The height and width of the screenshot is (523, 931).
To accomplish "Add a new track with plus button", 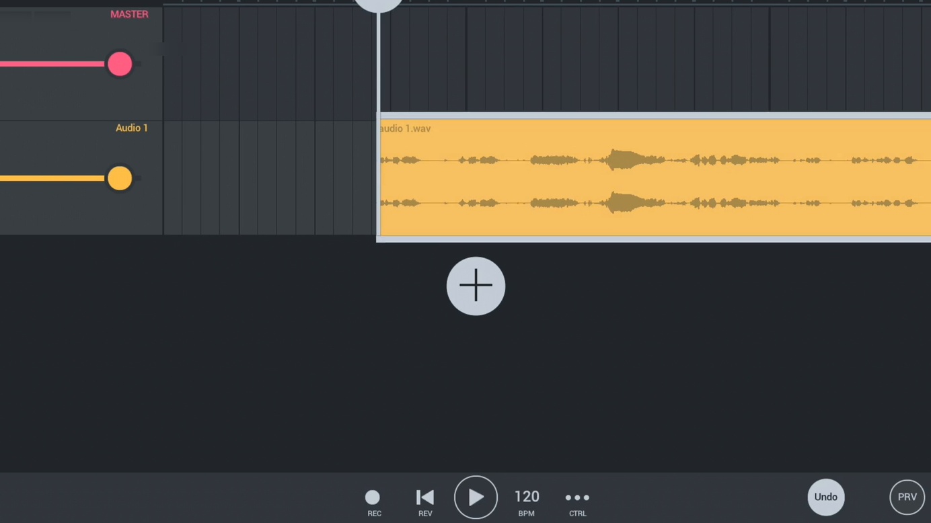I will 476,286.
